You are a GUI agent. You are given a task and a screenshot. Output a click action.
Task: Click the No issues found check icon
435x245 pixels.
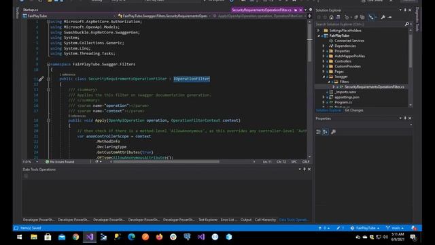47,162
